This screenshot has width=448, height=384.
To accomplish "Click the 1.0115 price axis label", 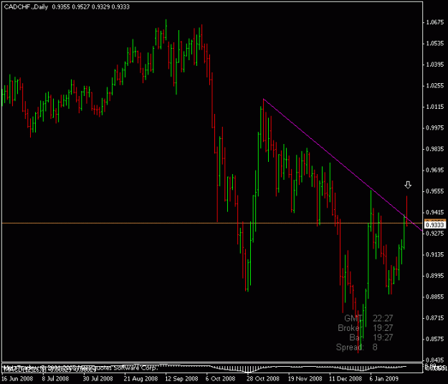I will coord(435,107).
